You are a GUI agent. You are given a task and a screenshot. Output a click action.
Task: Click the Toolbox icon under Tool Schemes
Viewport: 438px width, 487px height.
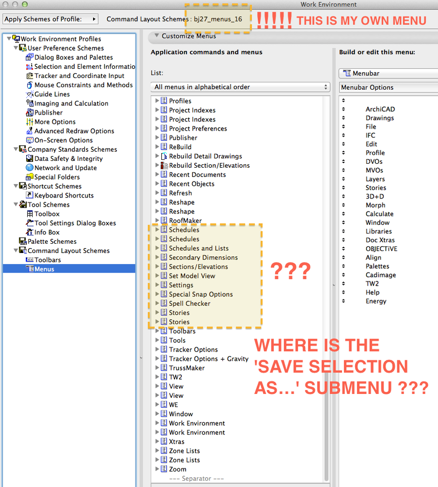(29, 214)
